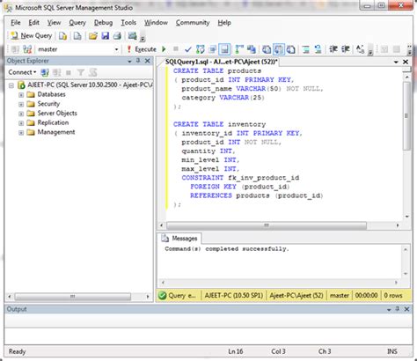Image resolution: width=417 pixels, height=361 pixels.
Task: Click the Query Options icon
Action: tap(213, 49)
